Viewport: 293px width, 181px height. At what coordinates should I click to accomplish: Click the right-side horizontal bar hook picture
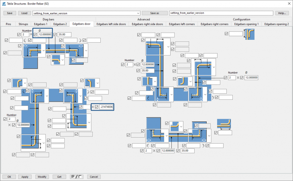pos(224,124)
